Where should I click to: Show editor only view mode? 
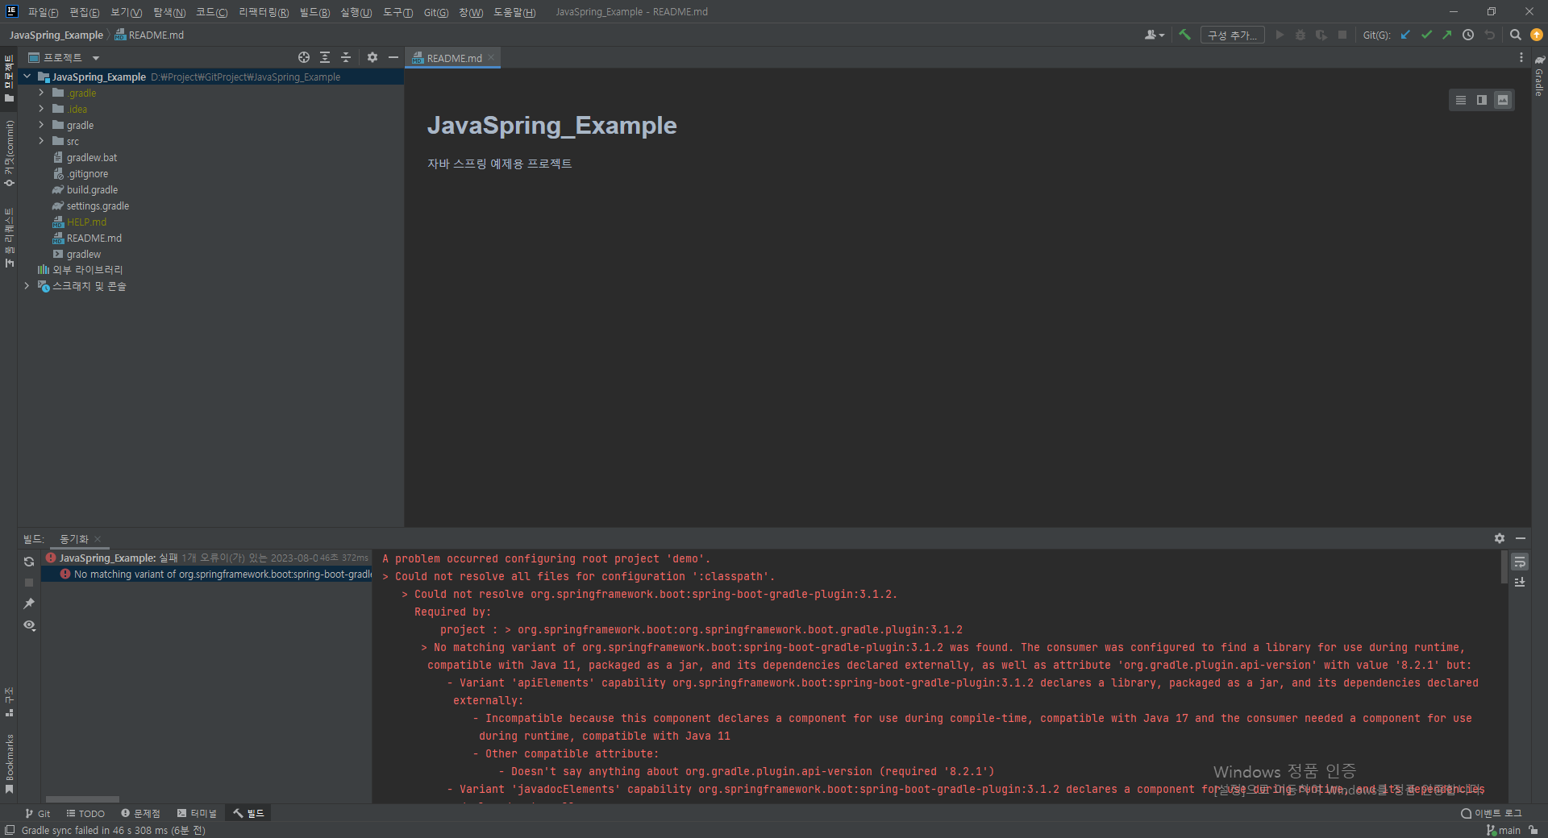click(x=1460, y=100)
